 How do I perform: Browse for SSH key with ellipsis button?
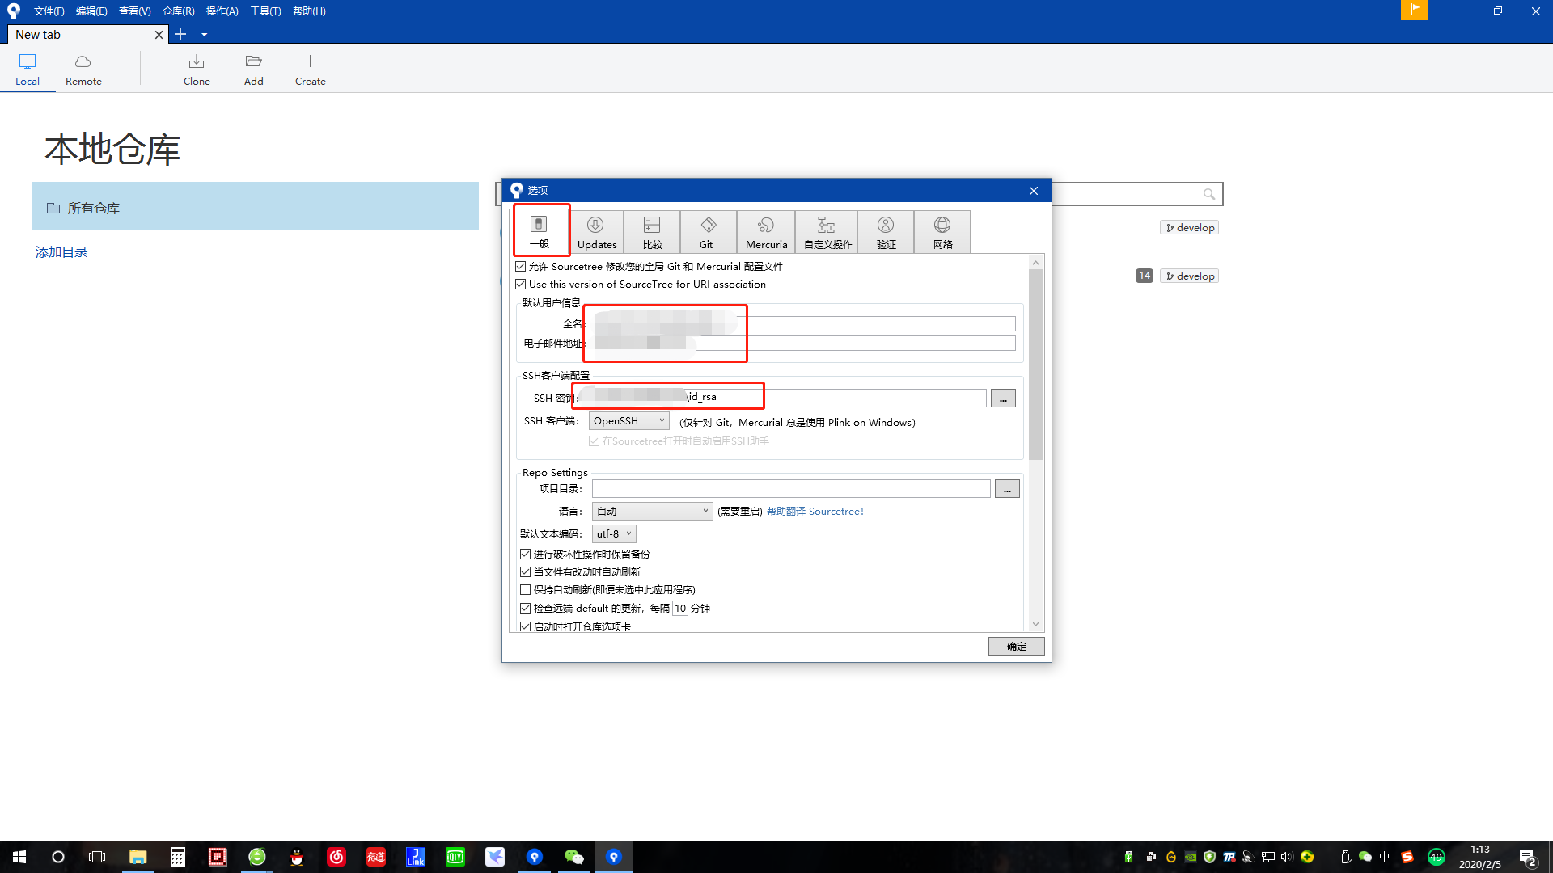tap(1003, 399)
